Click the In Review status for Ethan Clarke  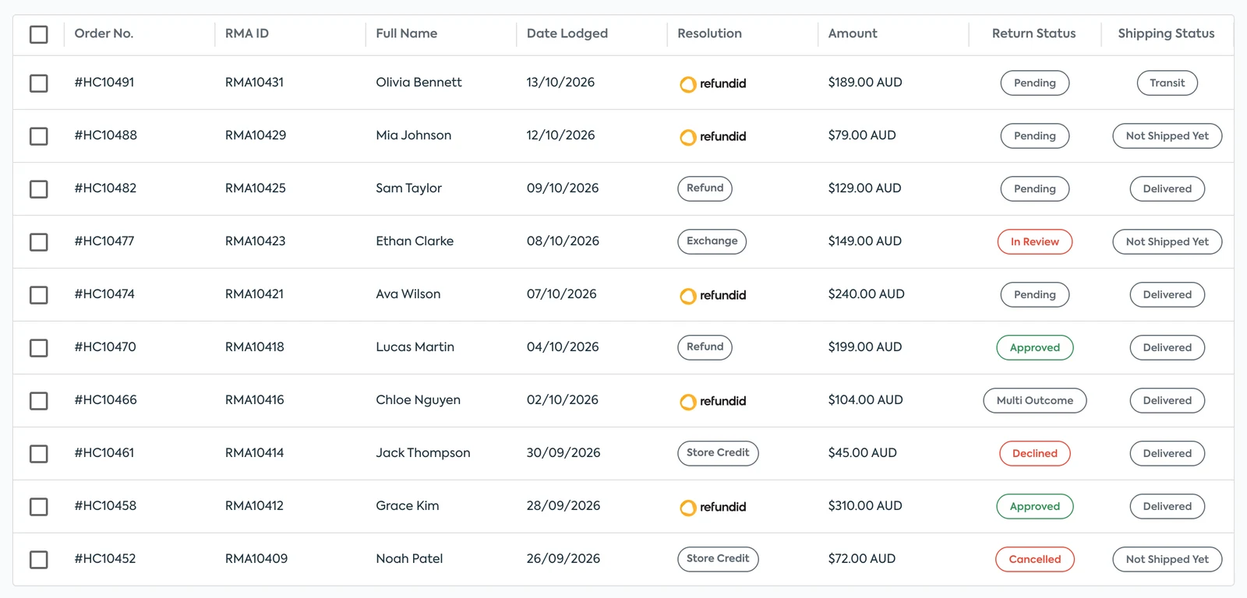pyautogui.click(x=1034, y=242)
